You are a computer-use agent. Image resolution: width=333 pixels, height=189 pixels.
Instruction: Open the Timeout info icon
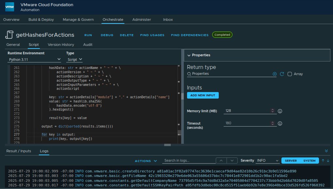pyautogui.click(x=280, y=123)
